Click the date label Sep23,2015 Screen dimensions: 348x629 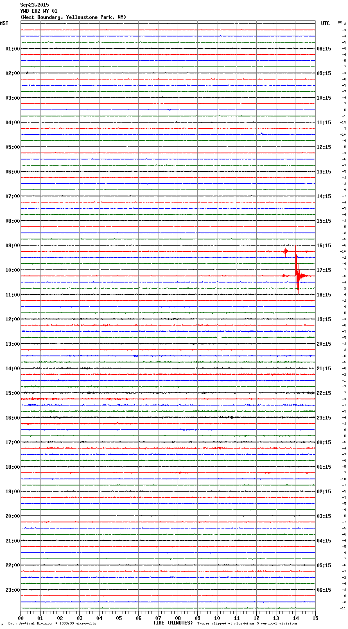point(34,5)
